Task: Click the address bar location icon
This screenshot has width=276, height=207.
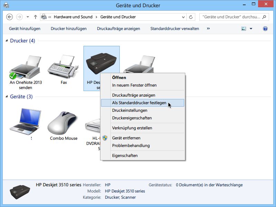Action: pyautogui.click(x=44, y=17)
